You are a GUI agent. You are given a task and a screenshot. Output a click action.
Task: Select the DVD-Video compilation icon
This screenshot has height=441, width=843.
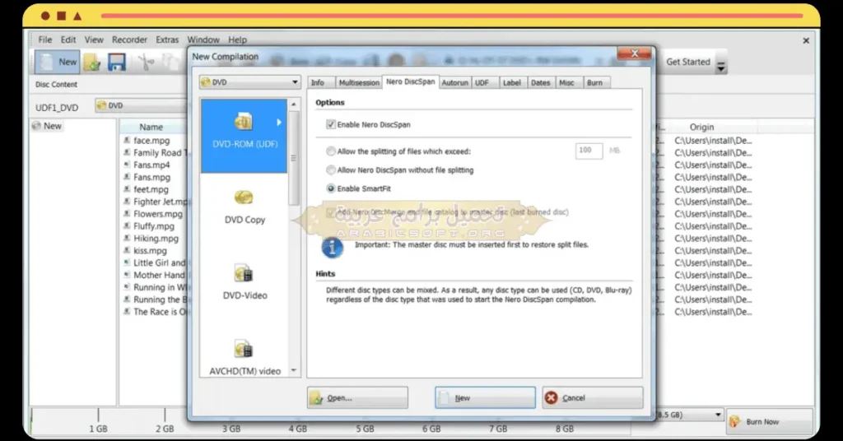244,273
